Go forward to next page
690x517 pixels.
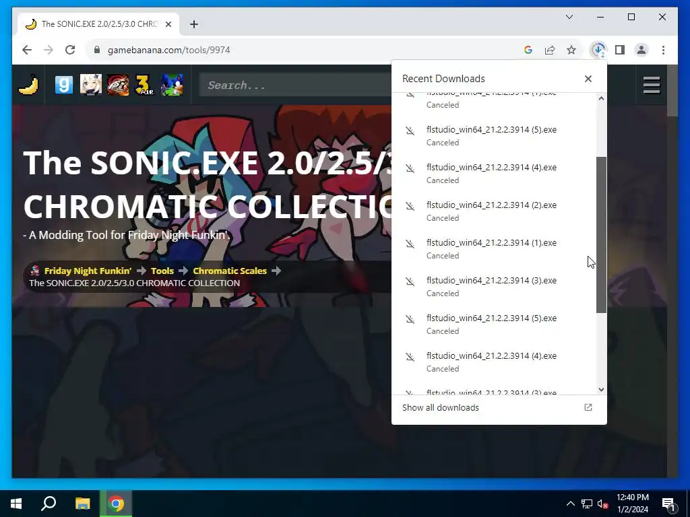click(49, 50)
